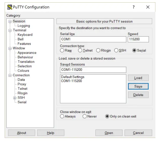Open the Selection category
The height and width of the screenshot is (141, 158).
pyautogui.click(x=25, y=66)
